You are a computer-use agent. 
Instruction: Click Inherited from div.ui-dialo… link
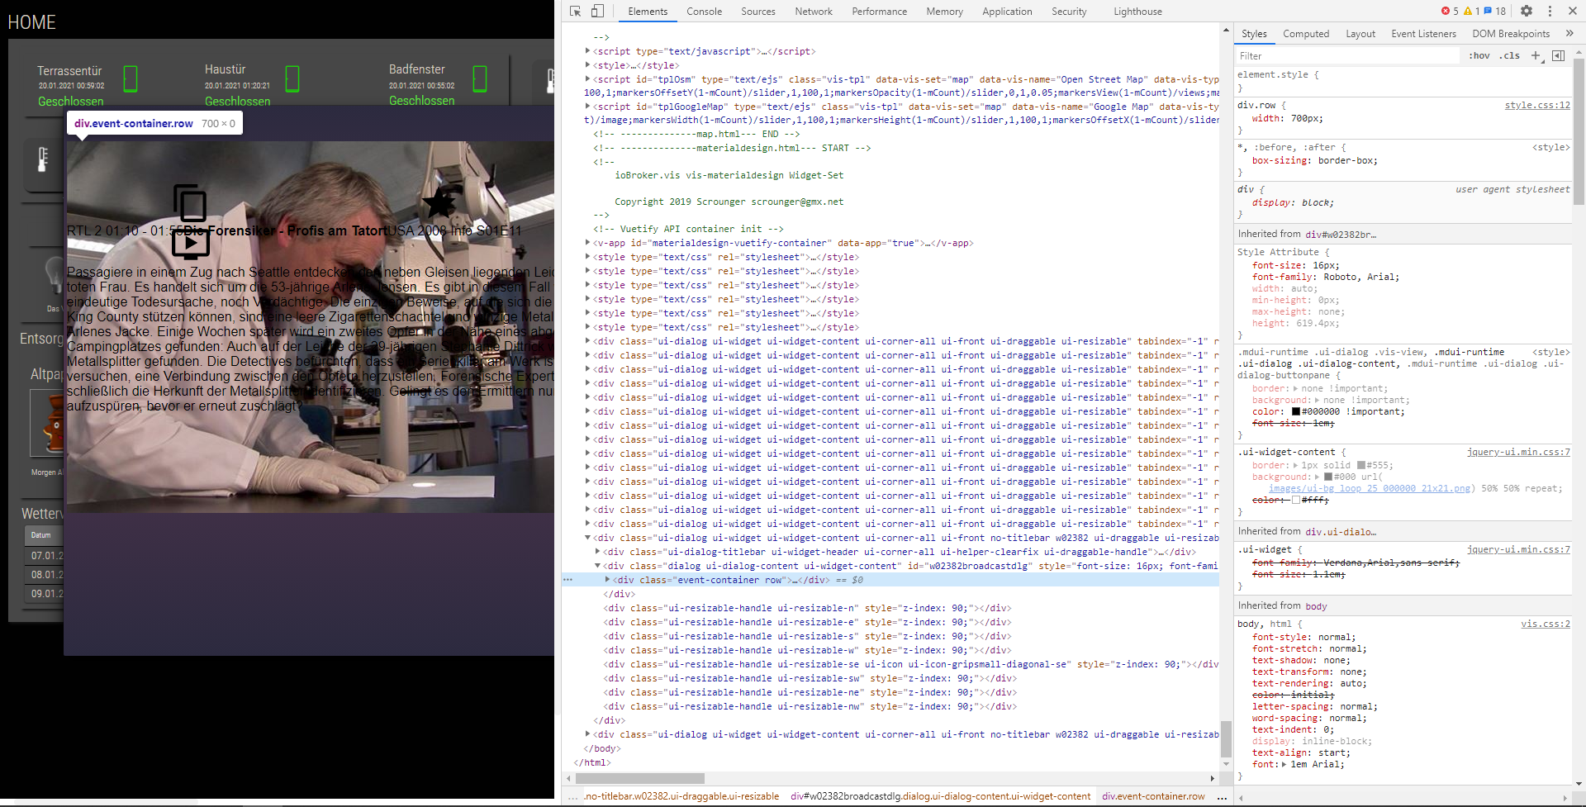pos(1341,532)
